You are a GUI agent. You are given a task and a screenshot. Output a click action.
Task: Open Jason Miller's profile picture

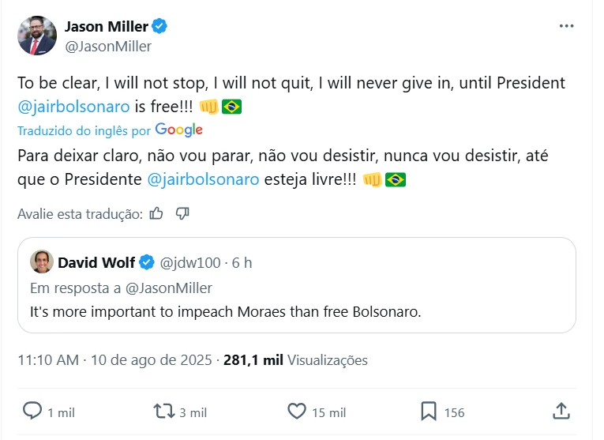[x=37, y=36]
